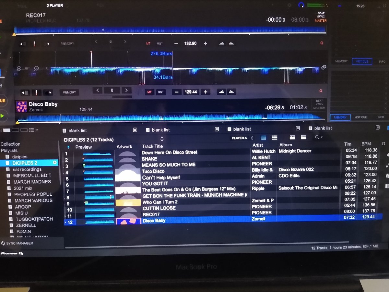
Task: Click the link icon right of waveform
Action: pos(323,67)
